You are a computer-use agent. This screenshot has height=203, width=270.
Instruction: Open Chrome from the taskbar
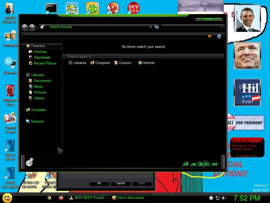[49, 198]
